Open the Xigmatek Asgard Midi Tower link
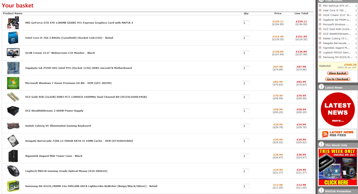 tap(53, 156)
